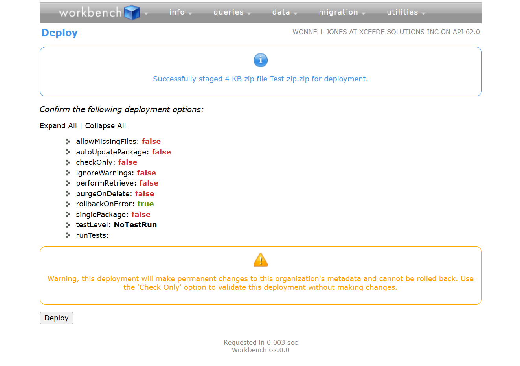Open the queries menu
This screenshot has height=366, width=520.
pos(232,13)
